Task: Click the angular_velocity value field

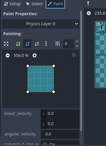Action: pyautogui.click(x=60, y=134)
